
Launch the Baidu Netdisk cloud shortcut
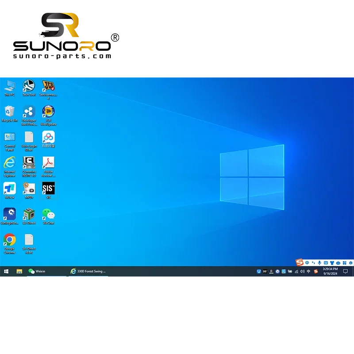pyautogui.click(x=48, y=139)
